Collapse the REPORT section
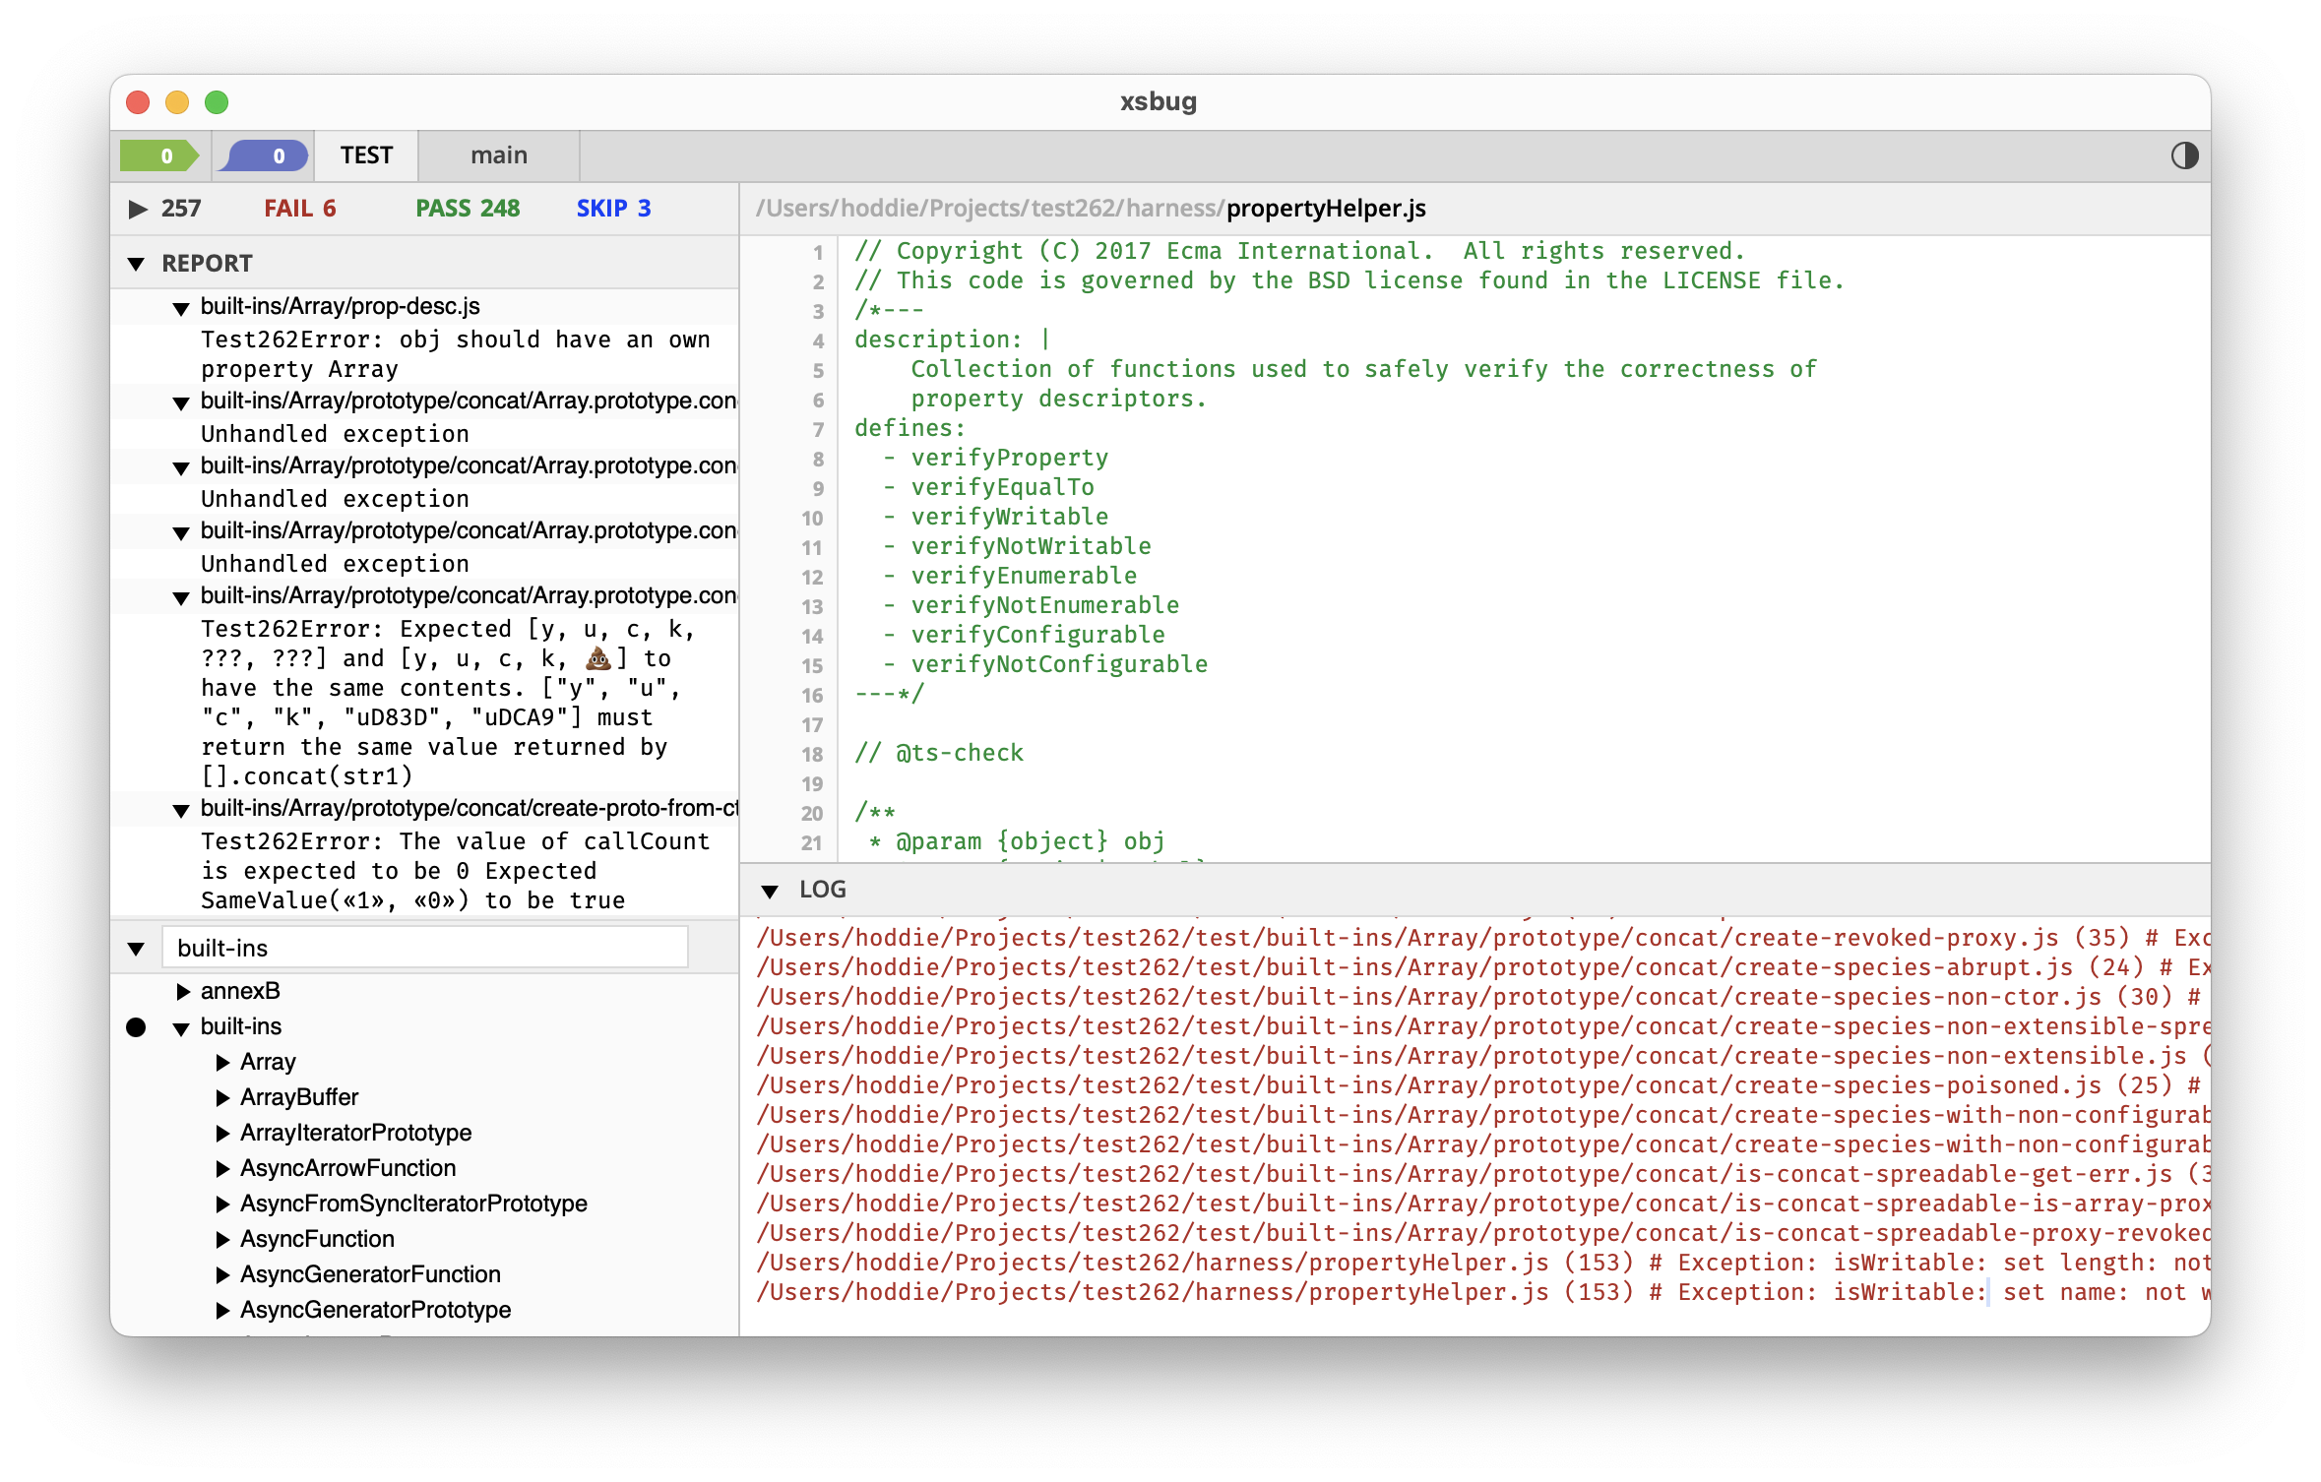 coord(137,264)
